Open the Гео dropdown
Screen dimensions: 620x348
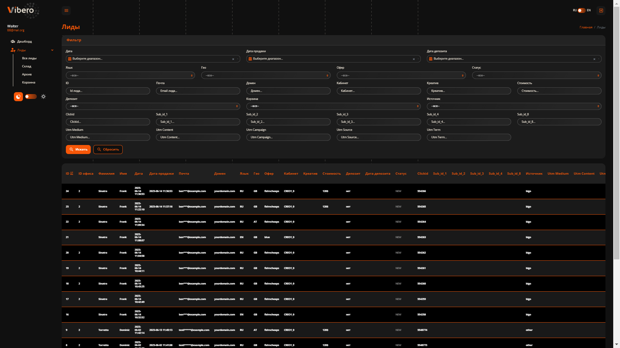pyautogui.click(x=266, y=75)
